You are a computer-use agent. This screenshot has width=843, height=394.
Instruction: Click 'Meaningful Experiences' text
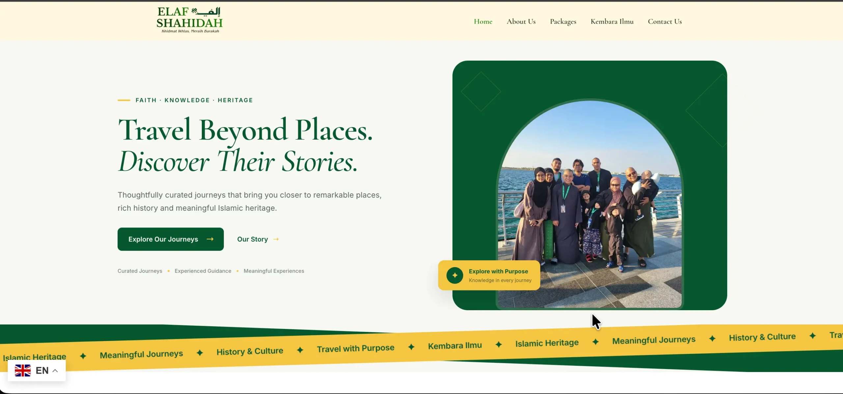[274, 271]
